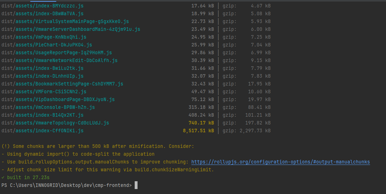Click the VmwareTopology-Cd0cLUdJ.js file path
Image resolution: width=386 pixels, height=194 pixels.
pos(55,123)
